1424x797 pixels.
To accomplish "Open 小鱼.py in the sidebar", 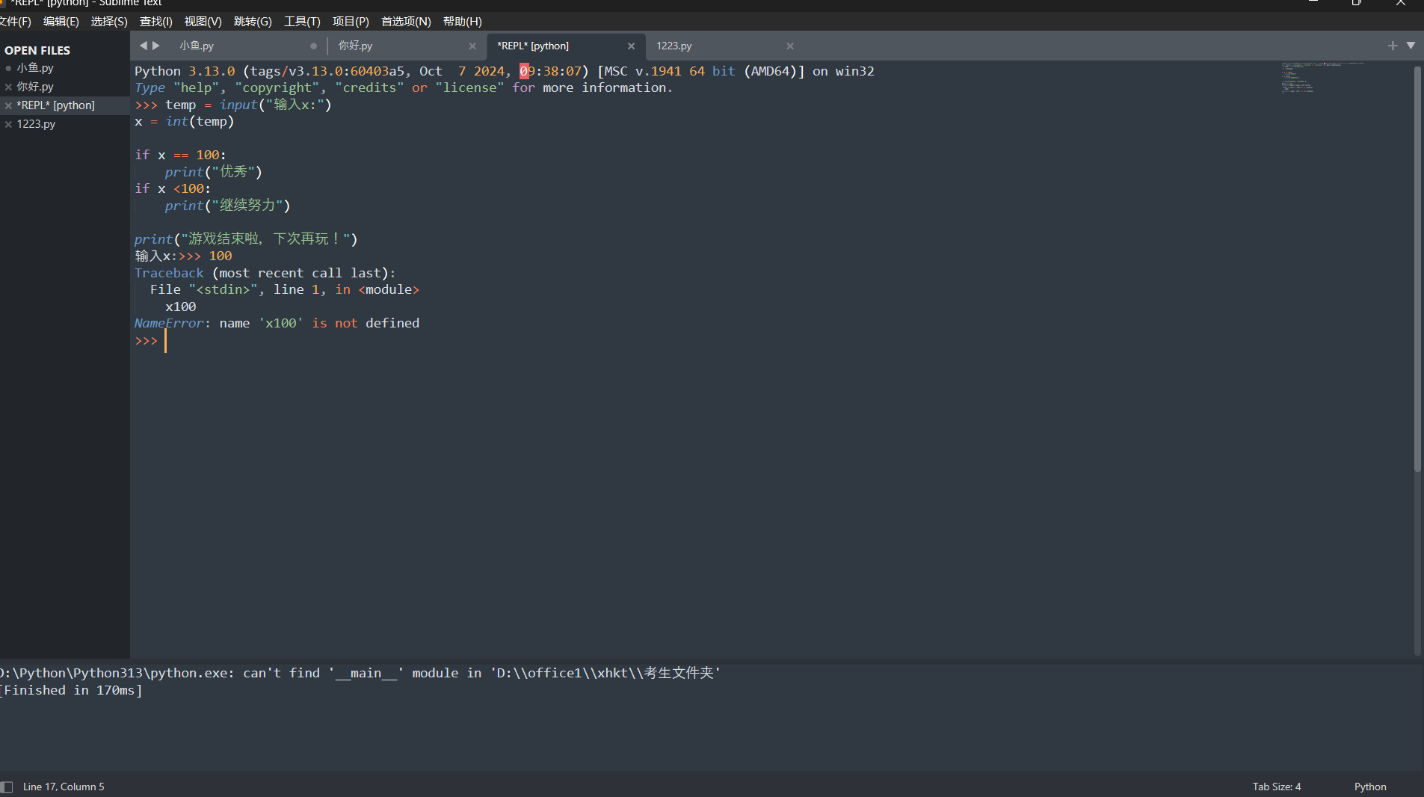I will [35, 68].
